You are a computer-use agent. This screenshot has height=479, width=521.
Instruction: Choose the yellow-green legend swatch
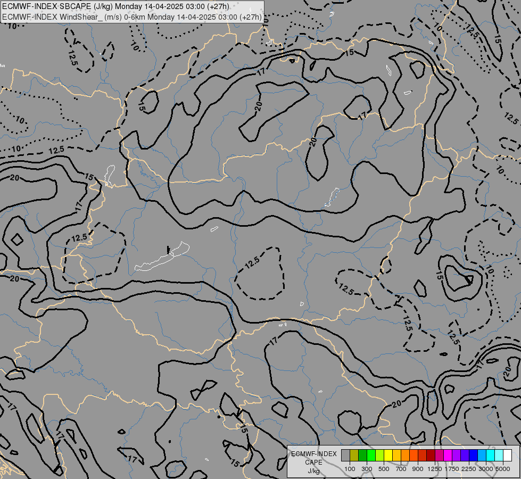380,455
